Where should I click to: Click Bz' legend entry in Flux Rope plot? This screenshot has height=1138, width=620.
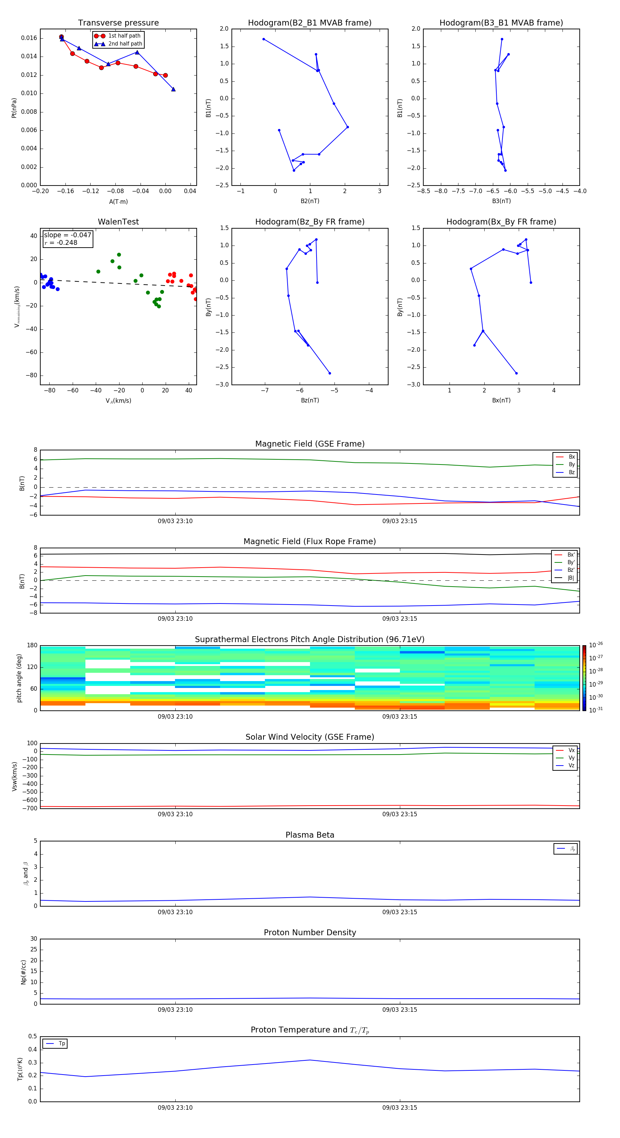point(565,570)
